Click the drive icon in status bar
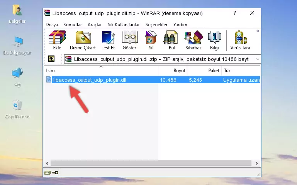297x185 pixels. click(48, 173)
